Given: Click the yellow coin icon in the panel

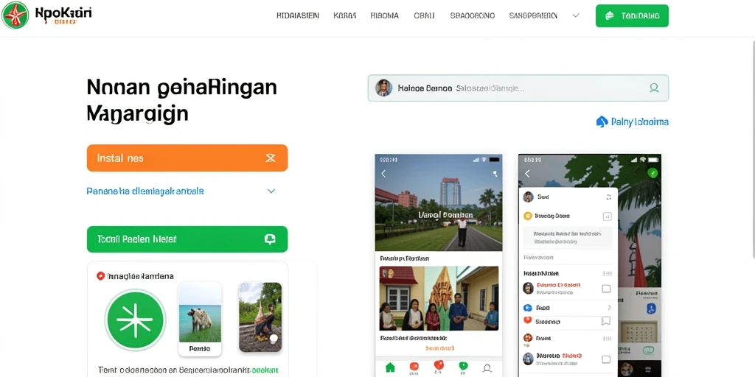Looking at the screenshot, I should click(527, 216).
